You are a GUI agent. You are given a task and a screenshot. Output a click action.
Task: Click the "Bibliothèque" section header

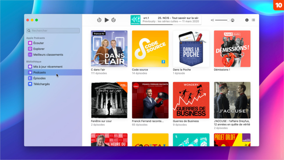pos(34,61)
